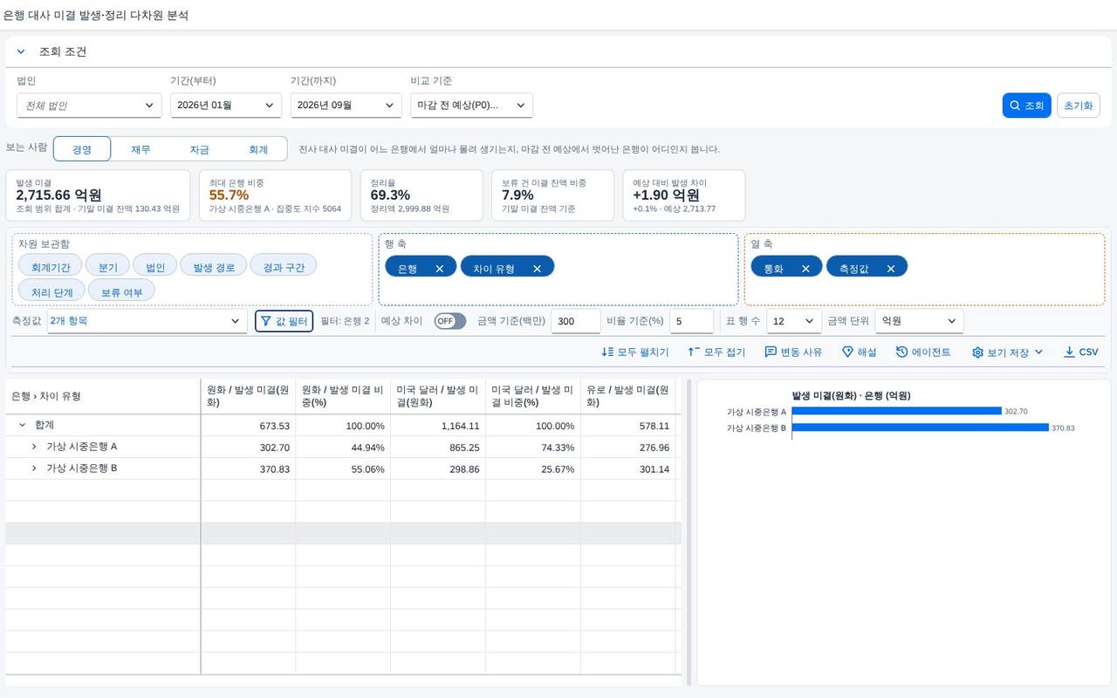Click 모두 펼치기 expand-all icon
Image resolution: width=1117 pixels, height=698 pixels.
tap(608, 352)
